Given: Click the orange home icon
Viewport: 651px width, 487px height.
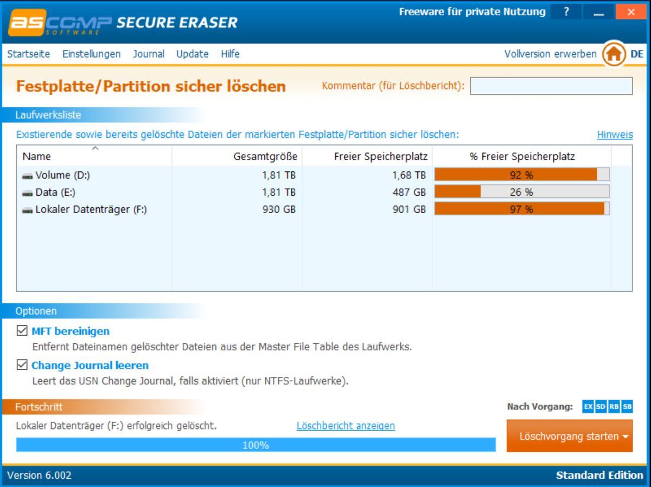Looking at the screenshot, I should pos(614,54).
